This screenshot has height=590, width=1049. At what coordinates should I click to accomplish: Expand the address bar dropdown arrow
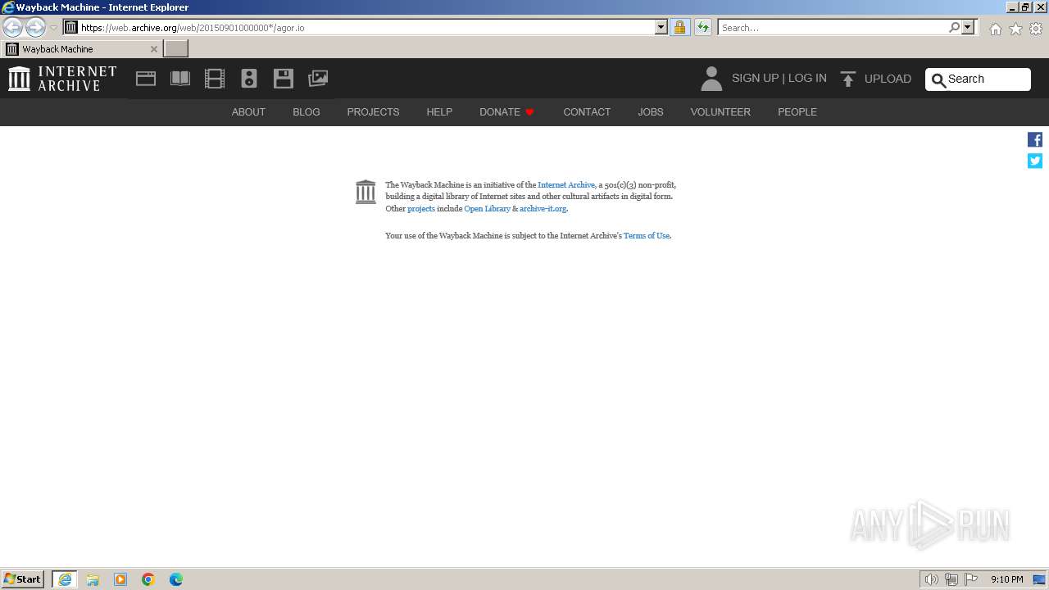coord(661,27)
